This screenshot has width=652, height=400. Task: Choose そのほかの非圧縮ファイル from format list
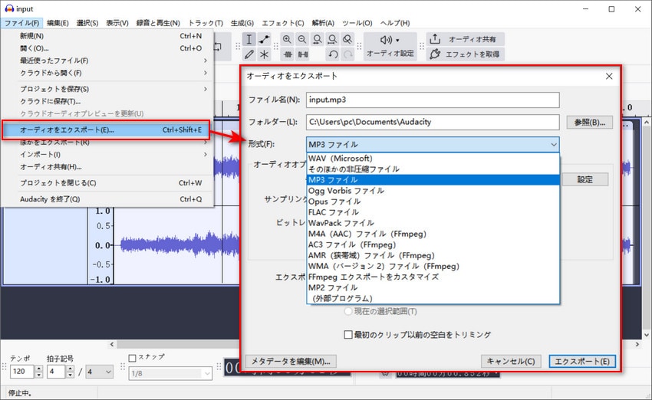point(433,169)
